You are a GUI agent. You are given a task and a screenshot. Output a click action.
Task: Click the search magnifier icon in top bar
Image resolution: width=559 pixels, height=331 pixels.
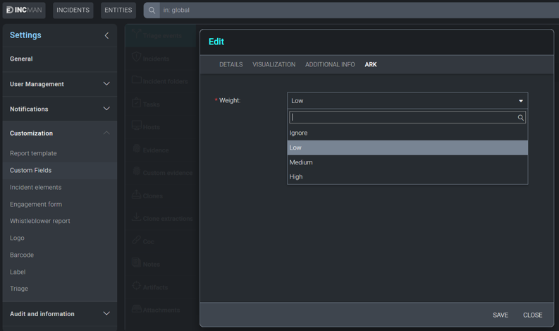pyautogui.click(x=152, y=10)
